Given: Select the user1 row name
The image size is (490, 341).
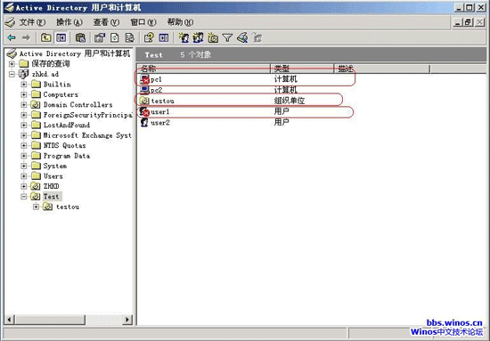Looking at the screenshot, I should coord(160,112).
